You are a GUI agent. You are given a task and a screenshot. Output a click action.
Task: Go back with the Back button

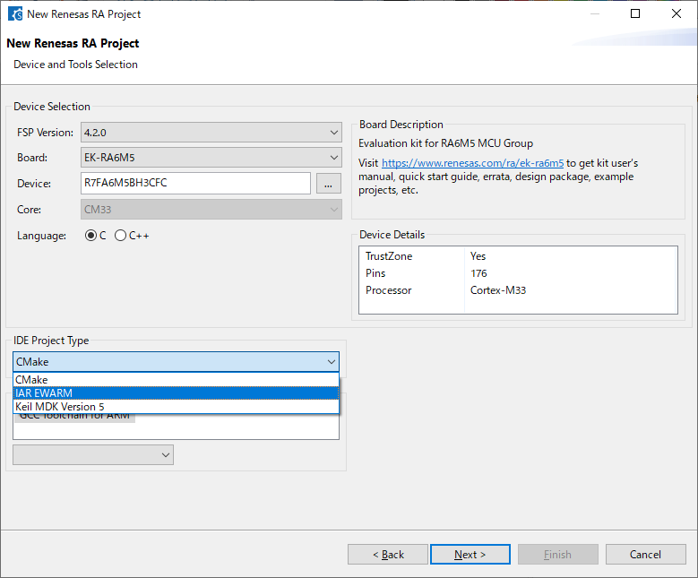[x=388, y=555]
